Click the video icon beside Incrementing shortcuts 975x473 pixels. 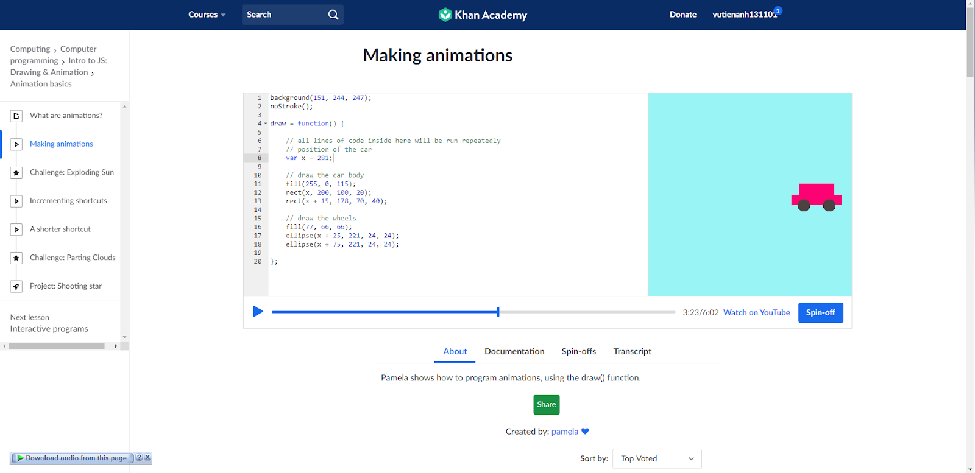coord(16,201)
